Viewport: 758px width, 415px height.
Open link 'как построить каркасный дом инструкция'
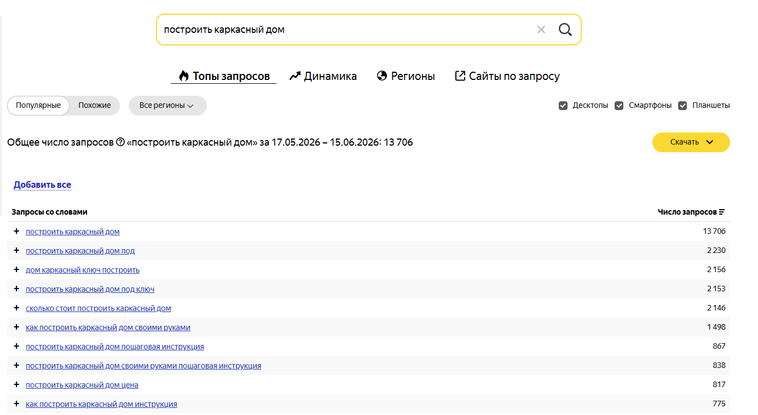[101, 404]
